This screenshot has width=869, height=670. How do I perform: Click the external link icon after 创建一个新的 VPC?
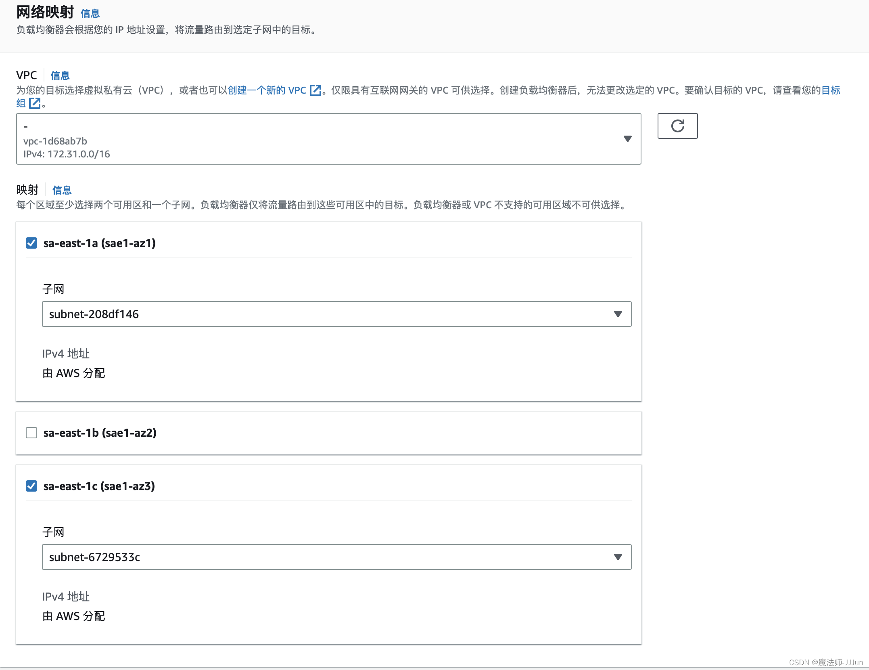click(x=315, y=90)
